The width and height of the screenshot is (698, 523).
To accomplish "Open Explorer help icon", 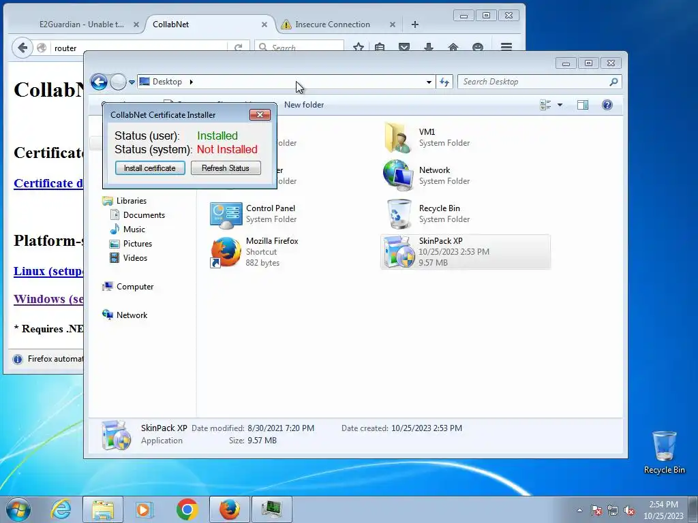I will click(x=607, y=105).
